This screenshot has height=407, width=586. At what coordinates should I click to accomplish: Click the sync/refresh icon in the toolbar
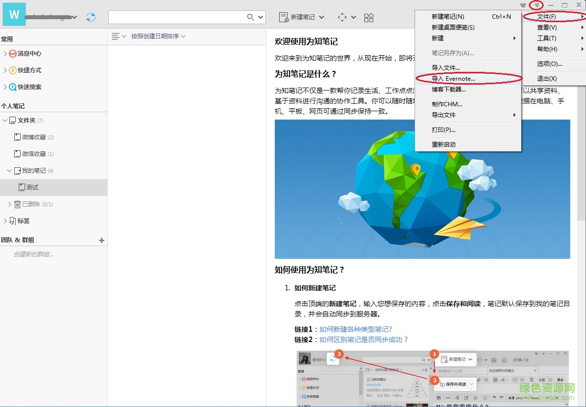(x=91, y=17)
